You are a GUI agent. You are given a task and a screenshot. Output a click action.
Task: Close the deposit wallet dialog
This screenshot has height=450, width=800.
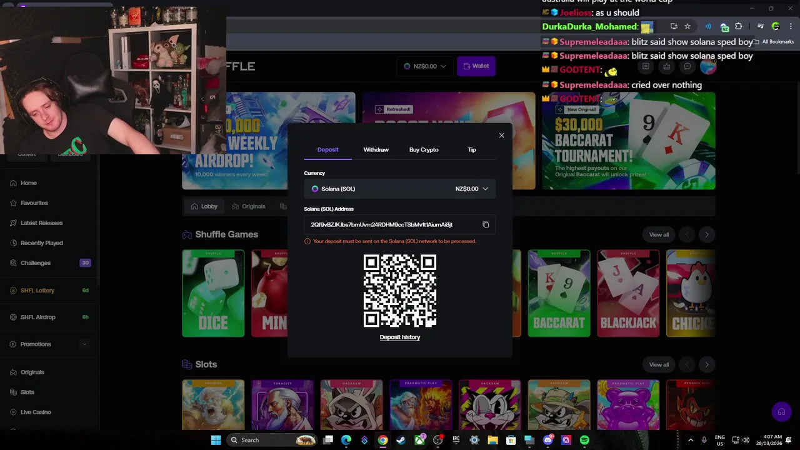click(x=501, y=135)
